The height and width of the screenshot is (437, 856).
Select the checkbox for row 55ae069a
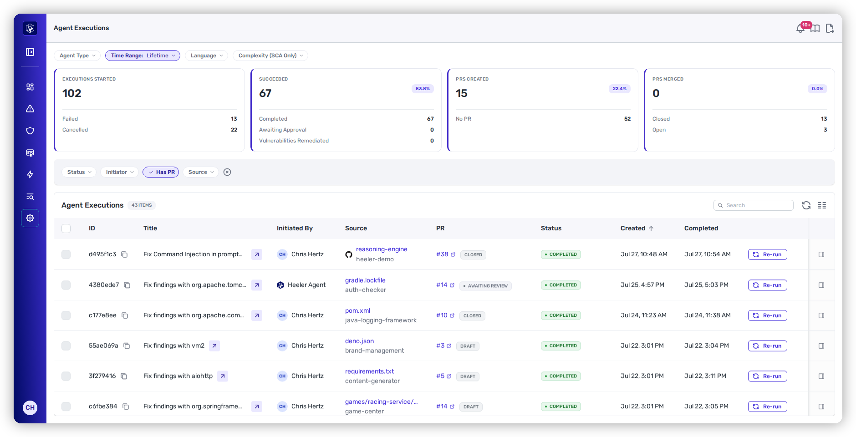click(x=66, y=346)
